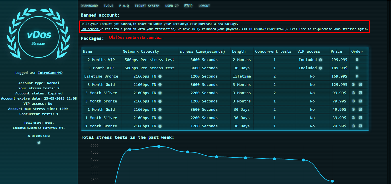Open the F.A.Q page
The width and height of the screenshot is (391, 184).
(x=124, y=6)
